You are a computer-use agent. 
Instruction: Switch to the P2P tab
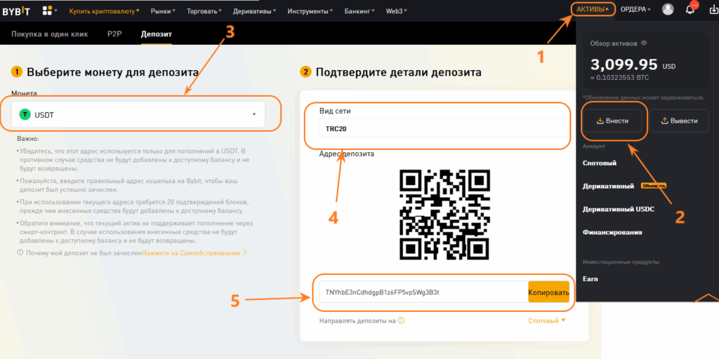[114, 34]
